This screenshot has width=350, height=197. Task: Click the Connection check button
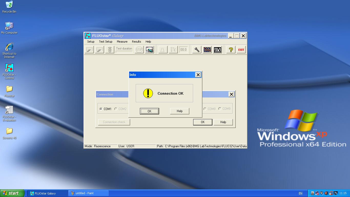coord(114,122)
